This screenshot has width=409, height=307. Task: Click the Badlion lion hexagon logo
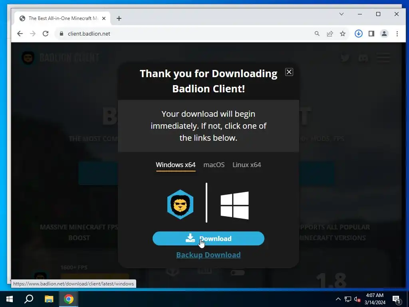click(180, 204)
